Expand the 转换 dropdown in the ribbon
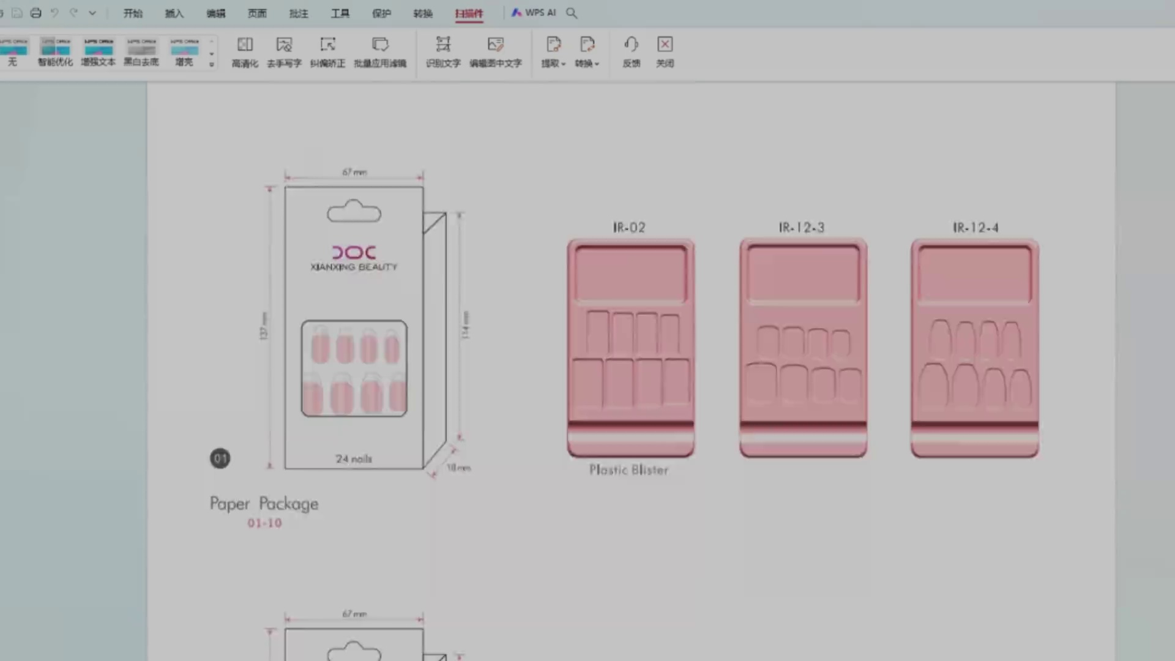 (587, 63)
